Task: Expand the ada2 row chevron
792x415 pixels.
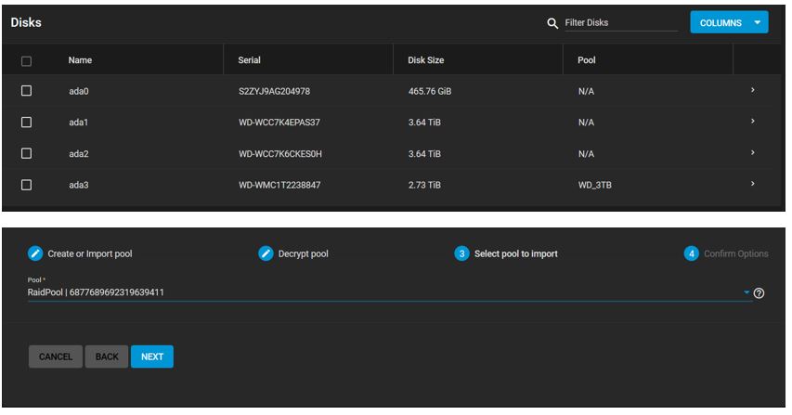Action: [753, 152]
